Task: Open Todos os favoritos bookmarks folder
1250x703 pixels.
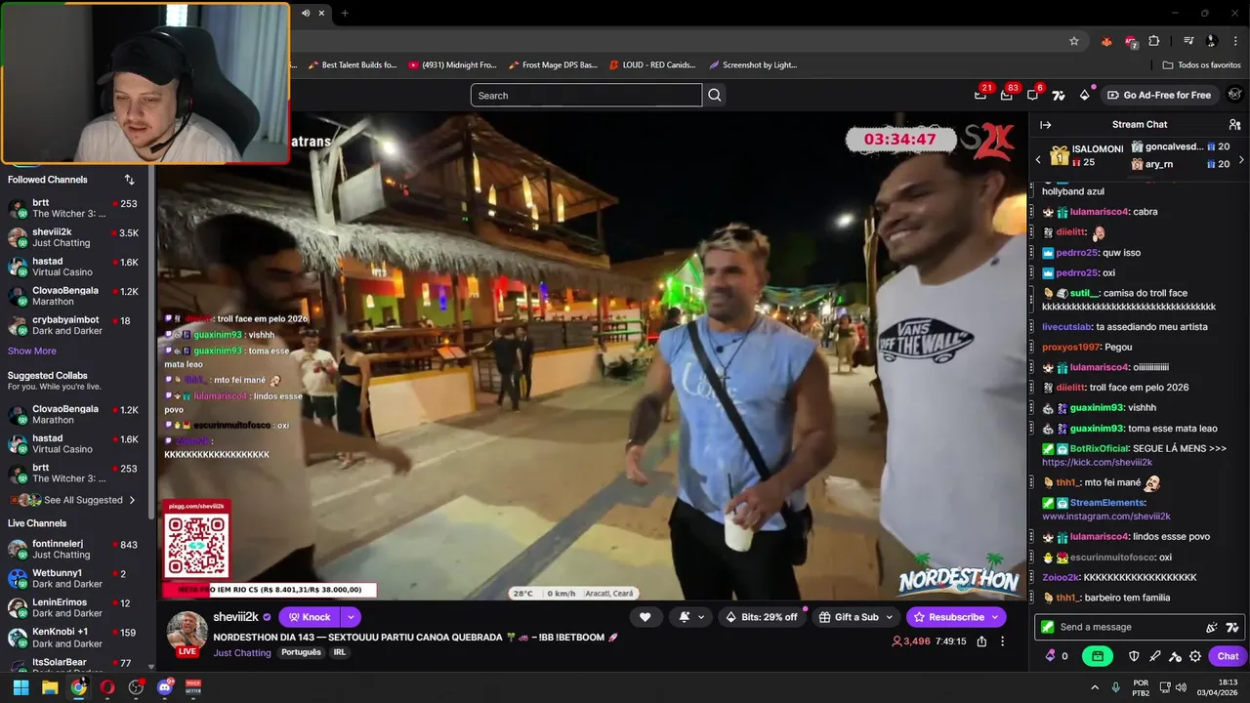Action: coord(1201,65)
